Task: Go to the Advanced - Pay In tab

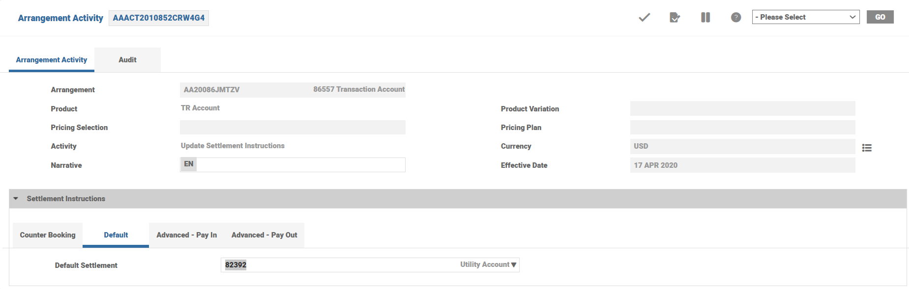Action: [186, 235]
